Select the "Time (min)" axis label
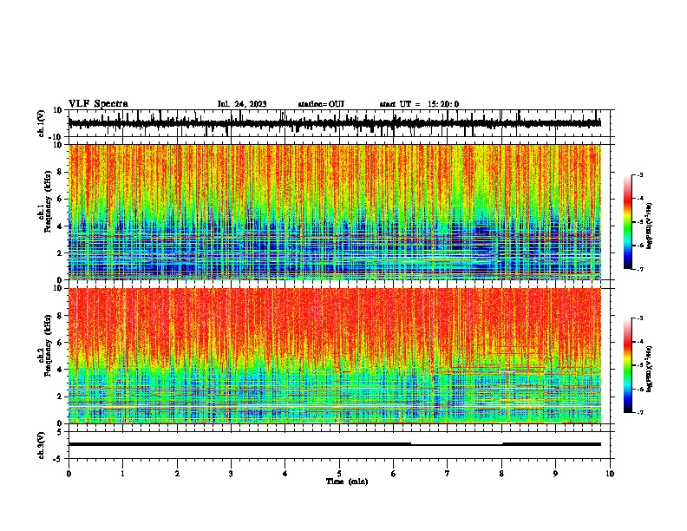 click(x=347, y=482)
